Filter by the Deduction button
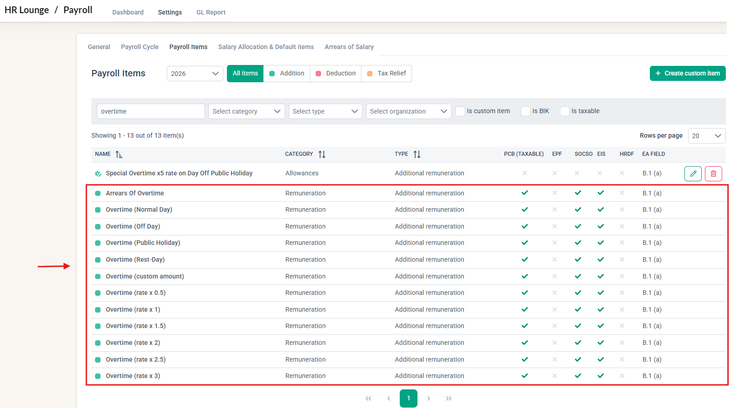This screenshot has height=408, width=729. (x=336, y=74)
